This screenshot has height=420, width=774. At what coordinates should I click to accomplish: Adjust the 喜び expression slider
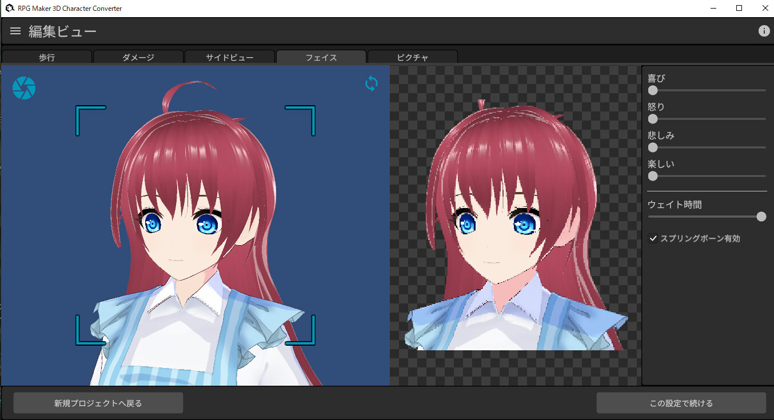point(652,90)
